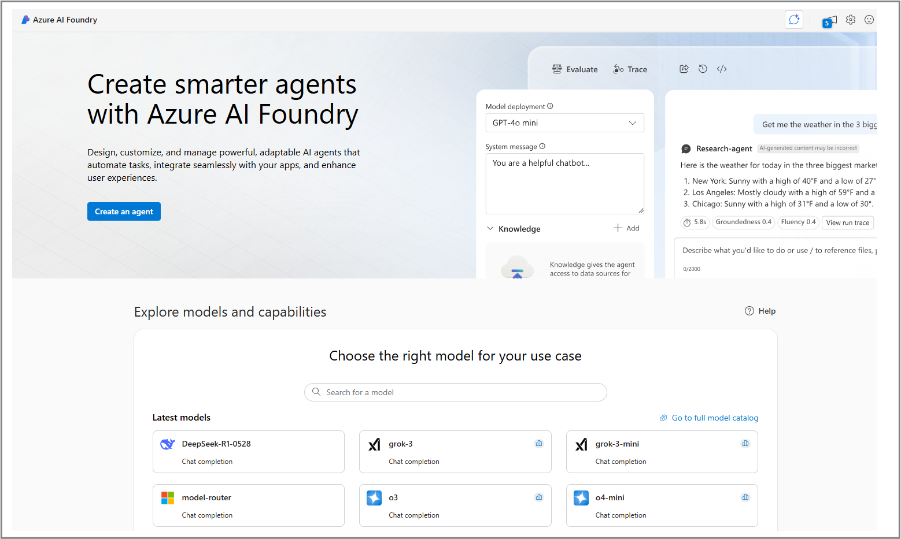Click the Help link text
Viewport: 901px width, 539px height.
767,311
